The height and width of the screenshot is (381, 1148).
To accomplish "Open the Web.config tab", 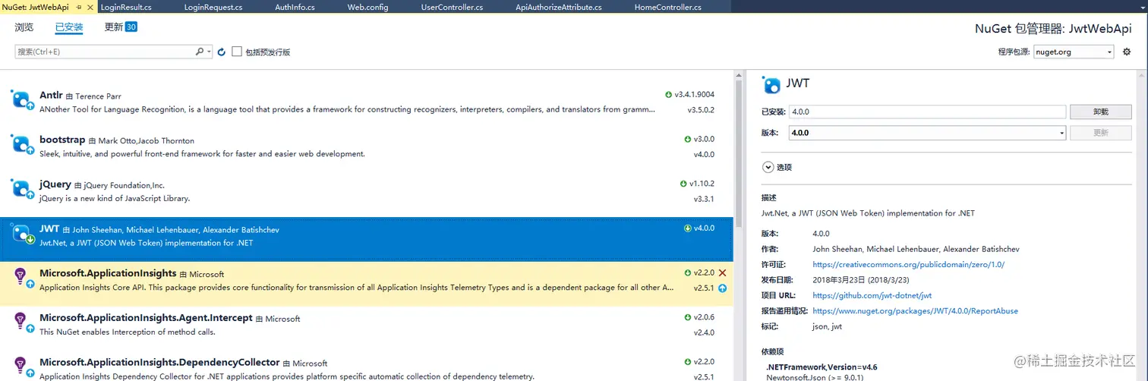I will (367, 8).
